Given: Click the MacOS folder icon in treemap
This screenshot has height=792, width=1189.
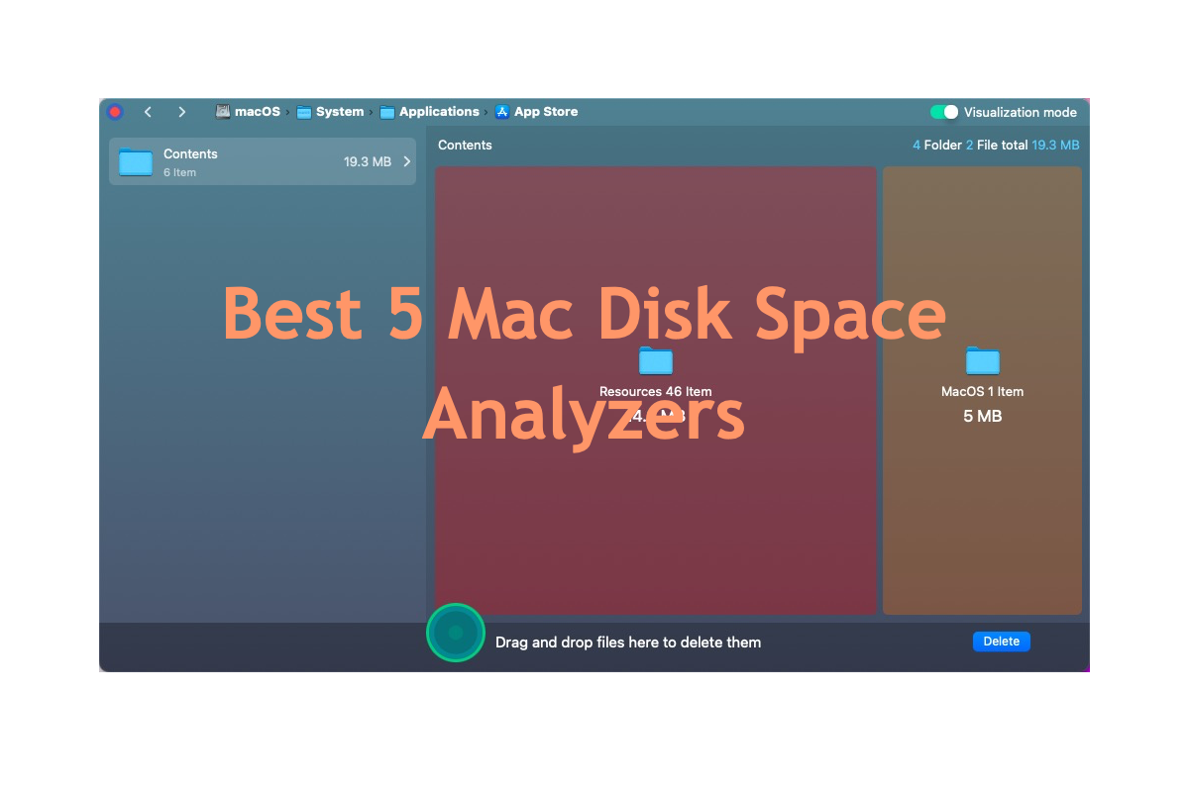Looking at the screenshot, I should point(982,361).
